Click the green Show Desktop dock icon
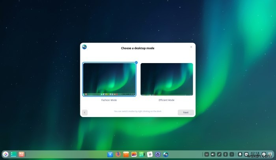 tap(13, 154)
